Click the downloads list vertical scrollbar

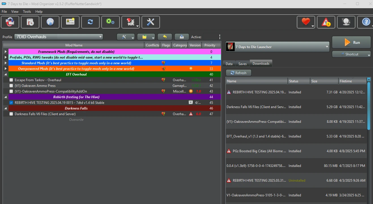[369, 106]
